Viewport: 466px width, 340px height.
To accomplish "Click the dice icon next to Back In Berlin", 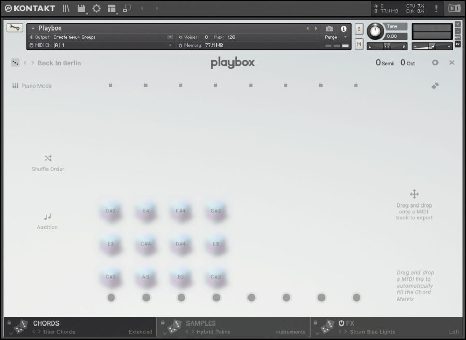I will (14, 62).
